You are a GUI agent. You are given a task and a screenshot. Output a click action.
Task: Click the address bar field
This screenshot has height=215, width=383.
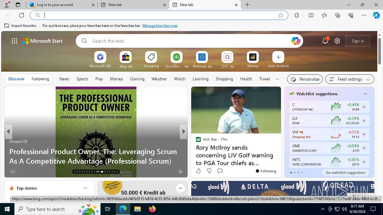coord(159,15)
